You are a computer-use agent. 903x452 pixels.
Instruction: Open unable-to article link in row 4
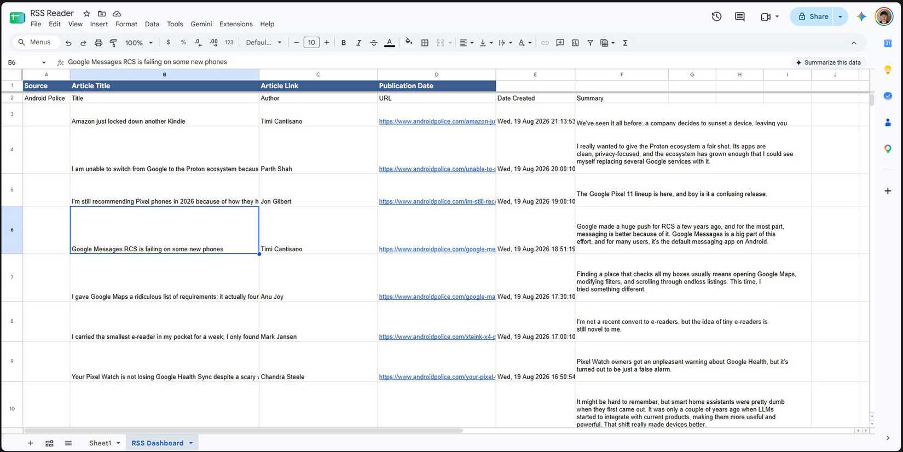(437, 169)
